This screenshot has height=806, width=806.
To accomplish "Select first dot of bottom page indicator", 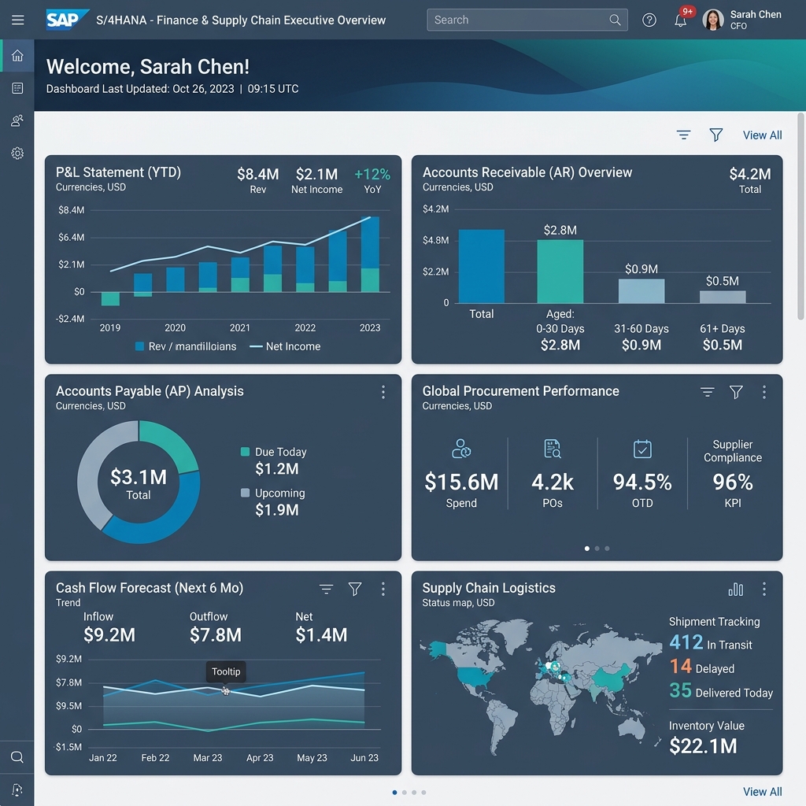I will tap(394, 792).
